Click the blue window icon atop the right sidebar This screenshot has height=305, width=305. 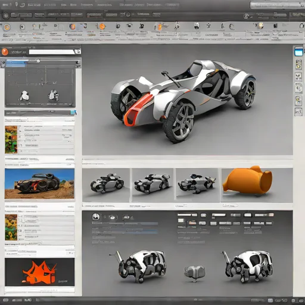click(x=298, y=52)
